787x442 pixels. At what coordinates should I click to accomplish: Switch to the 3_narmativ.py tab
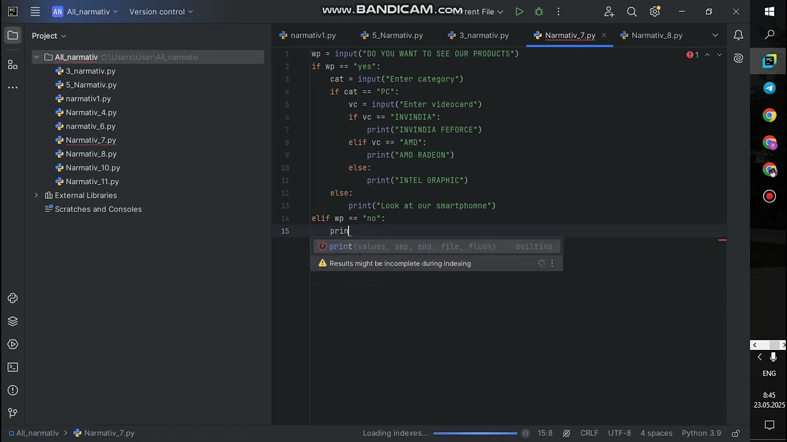coord(478,36)
